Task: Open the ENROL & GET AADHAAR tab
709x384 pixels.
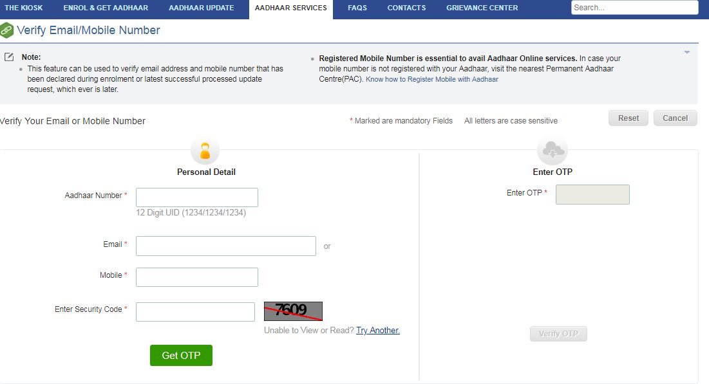Action: point(105,8)
